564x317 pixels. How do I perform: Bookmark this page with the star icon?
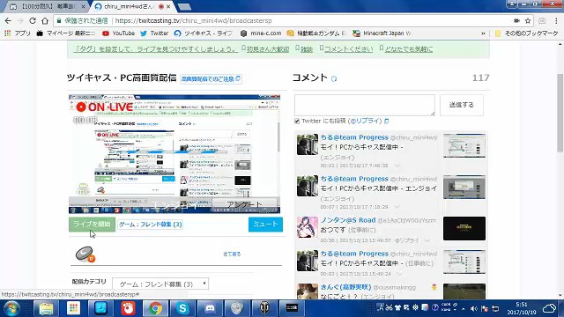tap(528, 21)
